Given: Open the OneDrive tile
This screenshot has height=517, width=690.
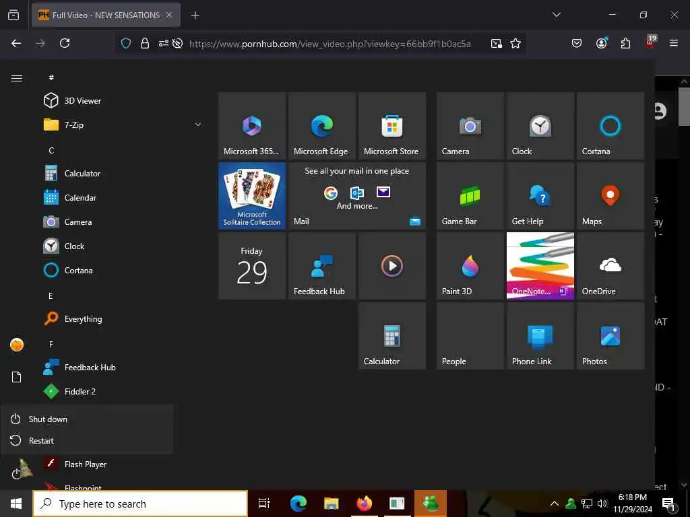Looking at the screenshot, I should 610,266.
